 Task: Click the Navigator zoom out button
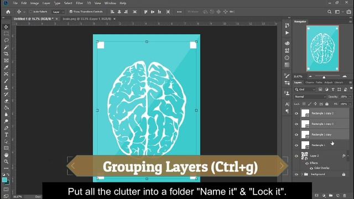(x=310, y=77)
